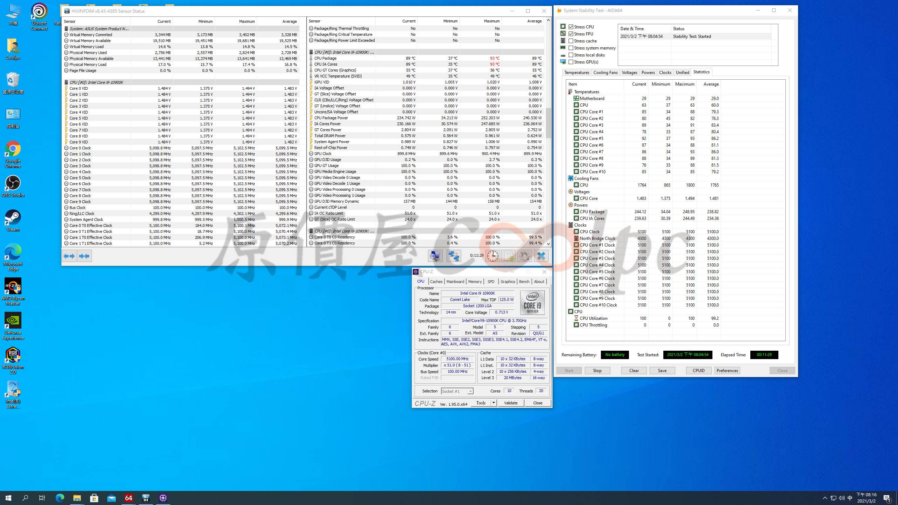
Task: Click the HWiNFO reset clock icon
Action: click(492, 256)
